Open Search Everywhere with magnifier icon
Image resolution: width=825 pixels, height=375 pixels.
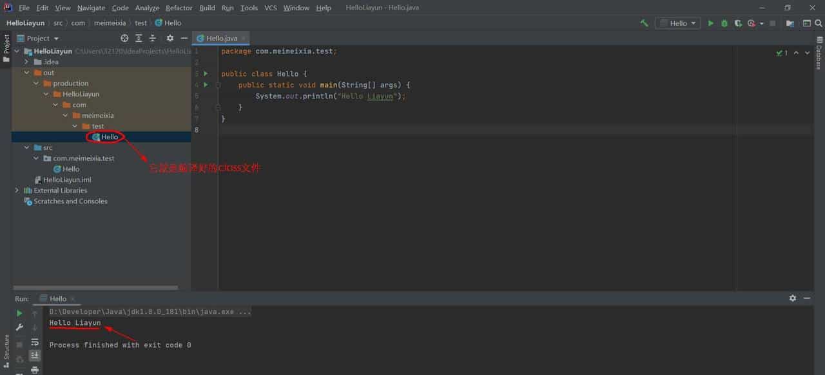[819, 23]
